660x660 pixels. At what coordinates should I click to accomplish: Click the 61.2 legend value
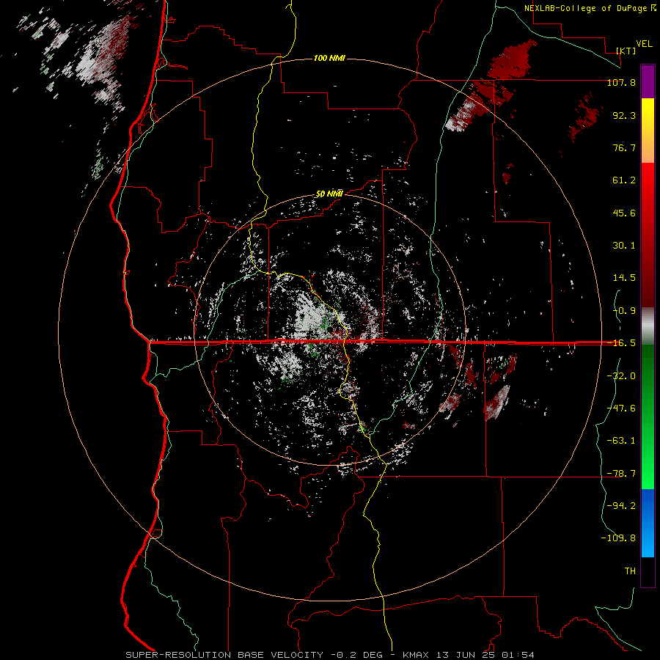point(624,180)
